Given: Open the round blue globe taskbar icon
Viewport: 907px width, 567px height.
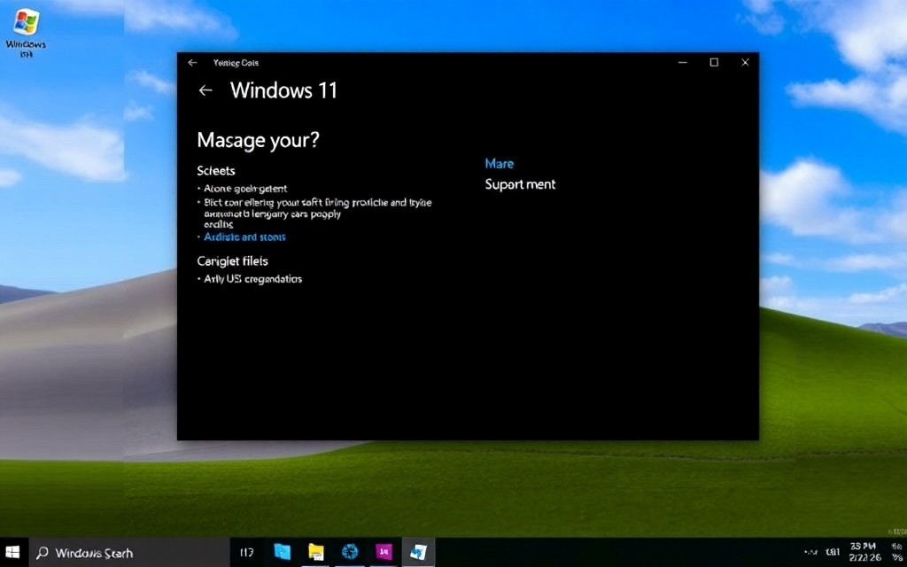Looking at the screenshot, I should point(350,552).
